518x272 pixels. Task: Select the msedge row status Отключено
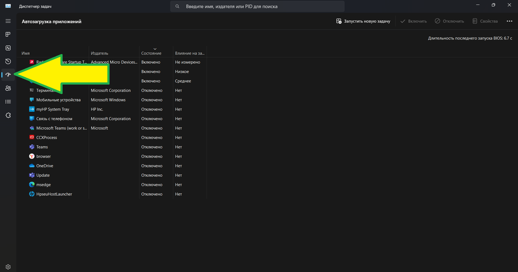pos(152,185)
